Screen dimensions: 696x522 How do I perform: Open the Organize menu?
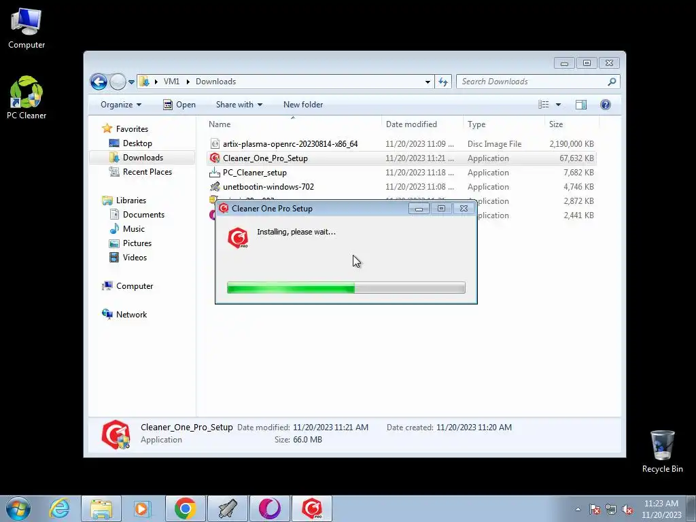point(121,105)
